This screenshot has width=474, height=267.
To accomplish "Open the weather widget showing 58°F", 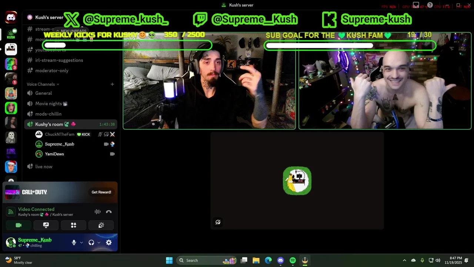I will point(19,260).
